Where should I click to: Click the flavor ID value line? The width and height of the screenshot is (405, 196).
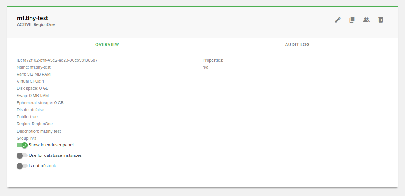[x=57, y=60]
